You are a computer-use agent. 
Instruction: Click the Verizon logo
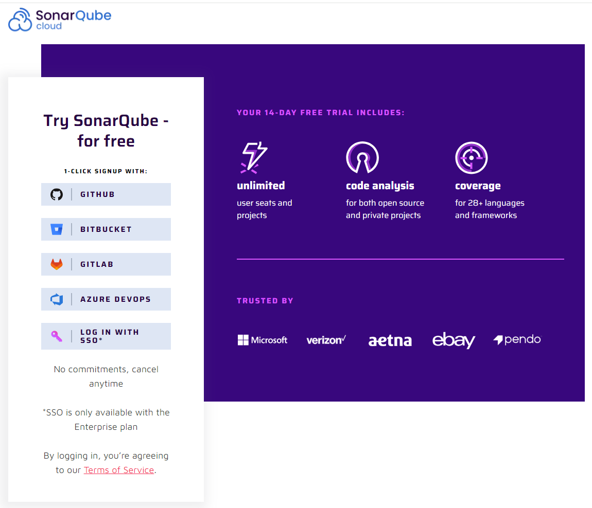(x=326, y=339)
